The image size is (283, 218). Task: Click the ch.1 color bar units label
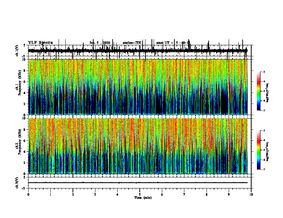(x=268, y=93)
